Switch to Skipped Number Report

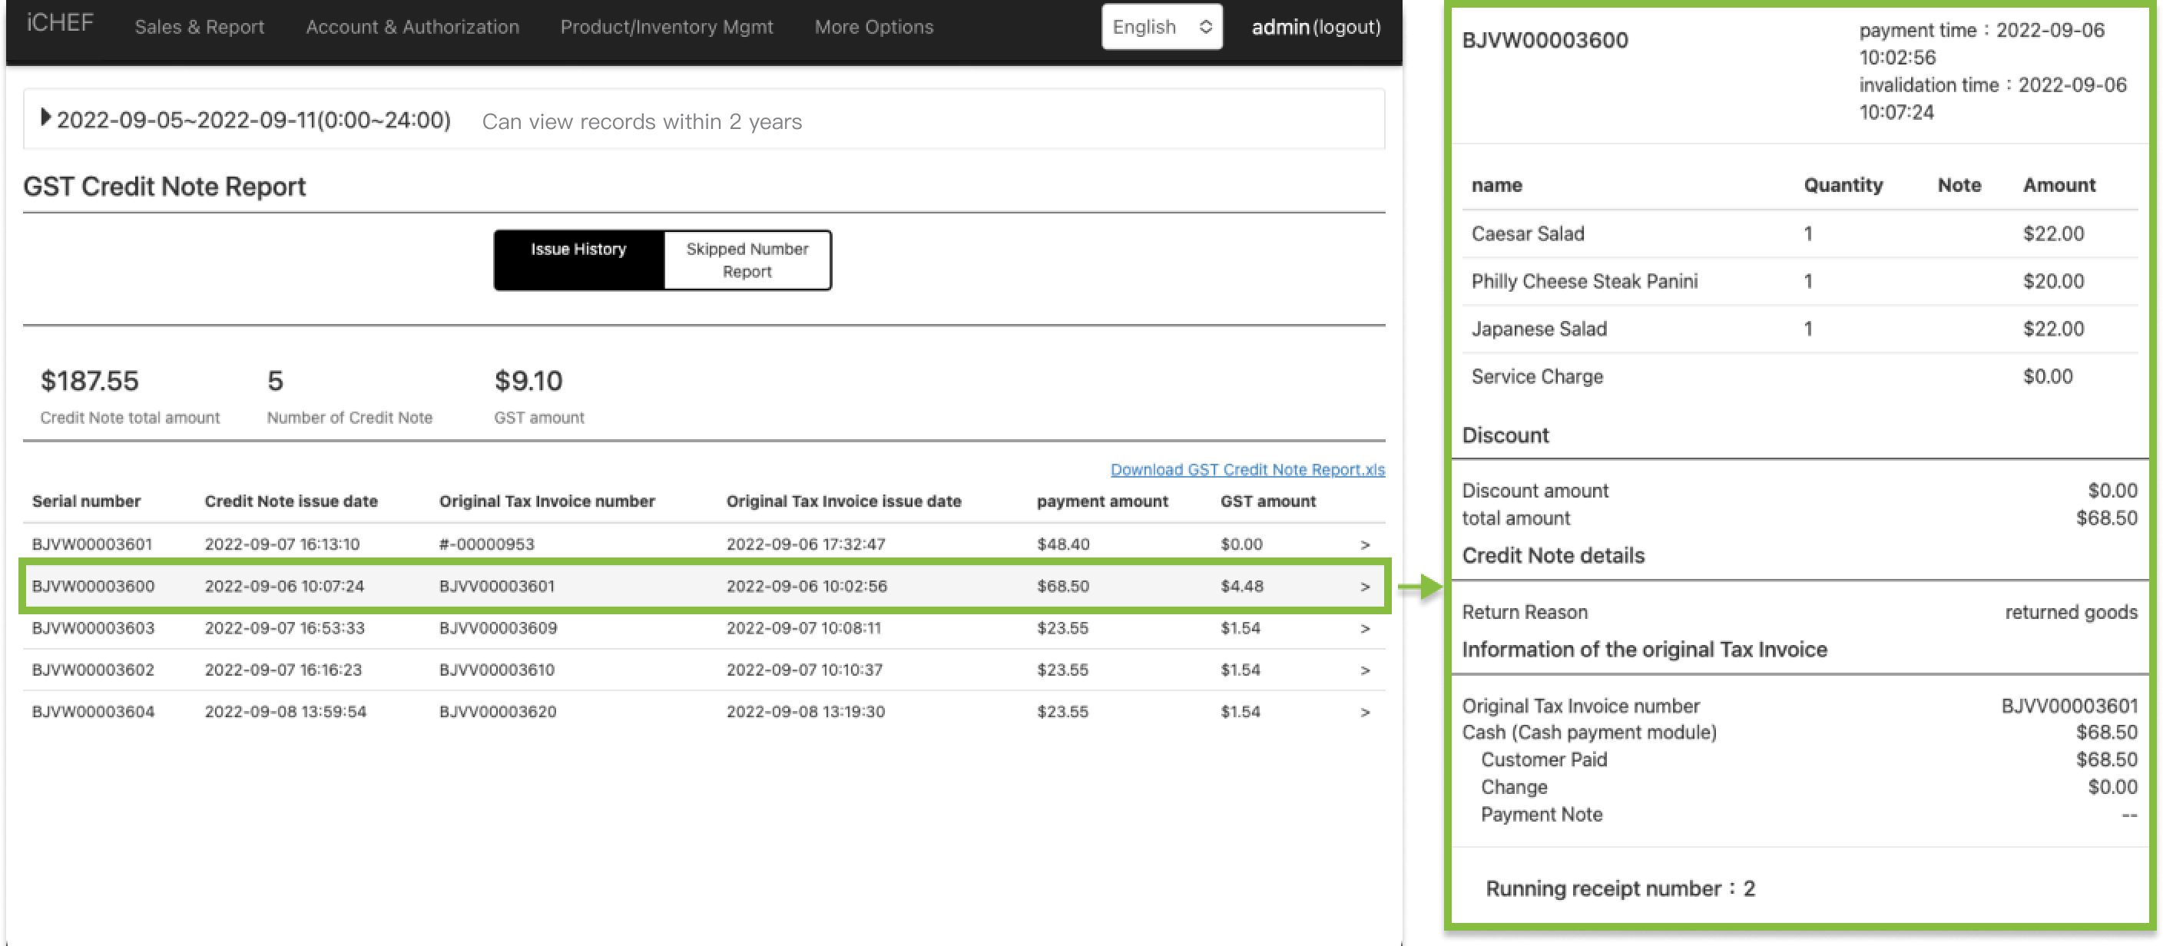[x=747, y=260]
